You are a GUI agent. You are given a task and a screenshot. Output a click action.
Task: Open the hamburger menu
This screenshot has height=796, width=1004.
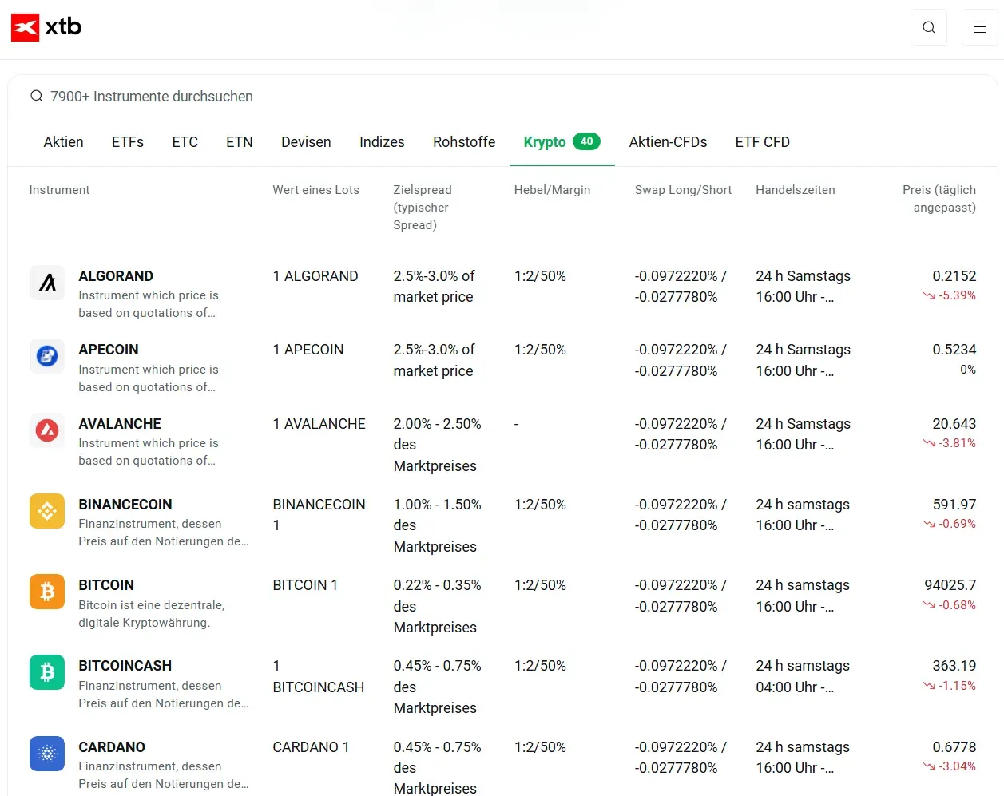[979, 27]
